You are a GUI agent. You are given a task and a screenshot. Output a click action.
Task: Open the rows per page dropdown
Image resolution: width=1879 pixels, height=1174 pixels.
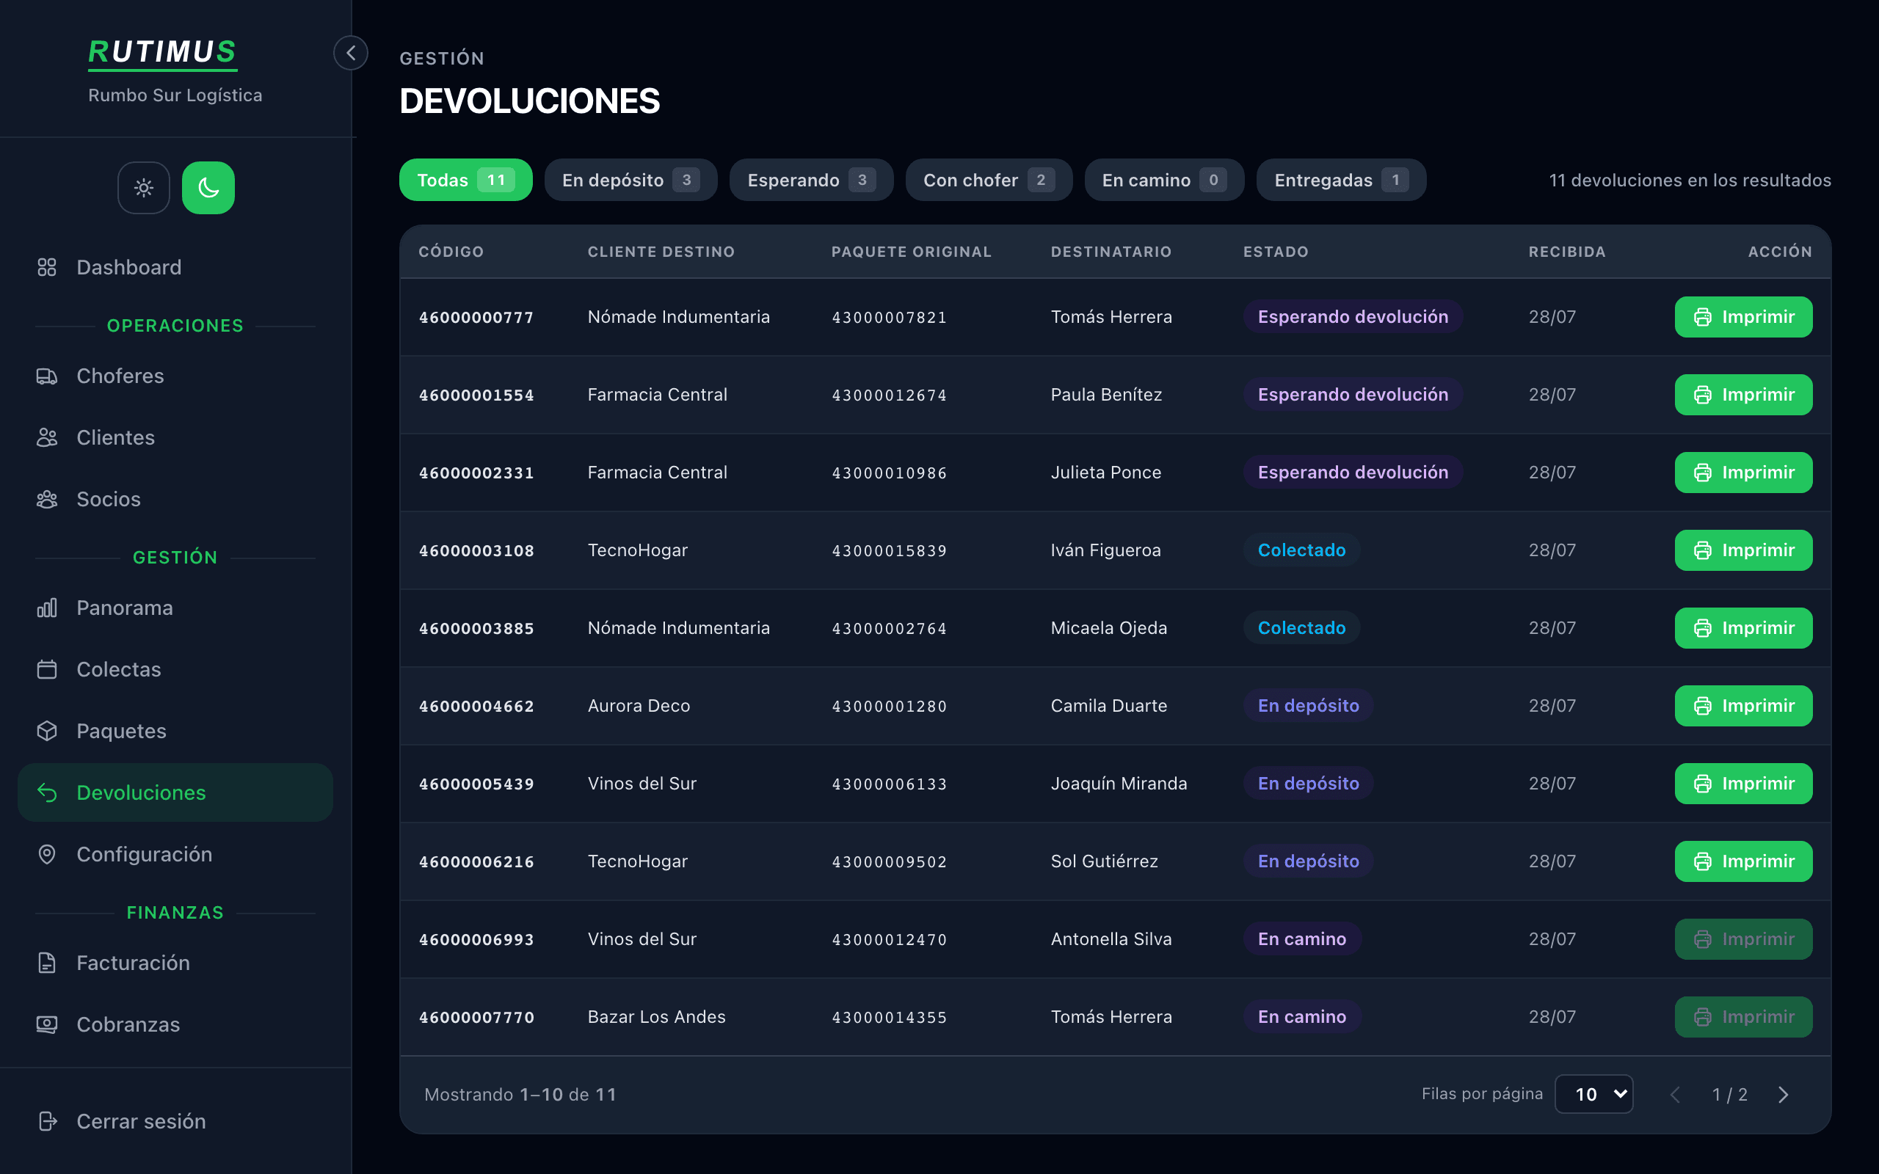(x=1593, y=1094)
